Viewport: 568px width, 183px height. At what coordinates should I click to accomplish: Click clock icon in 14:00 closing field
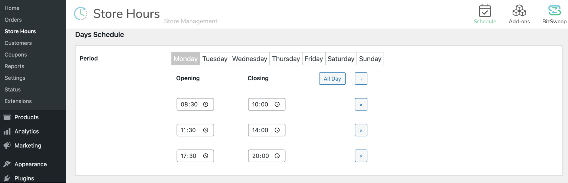point(277,130)
